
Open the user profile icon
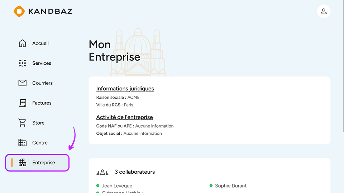(x=324, y=11)
